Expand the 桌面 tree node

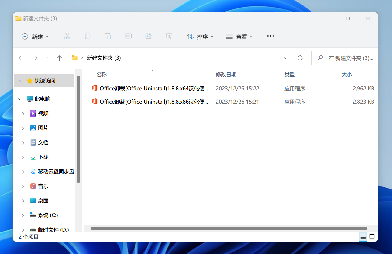23,201
